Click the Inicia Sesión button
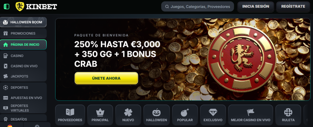This screenshot has width=313, height=127. (x=256, y=7)
